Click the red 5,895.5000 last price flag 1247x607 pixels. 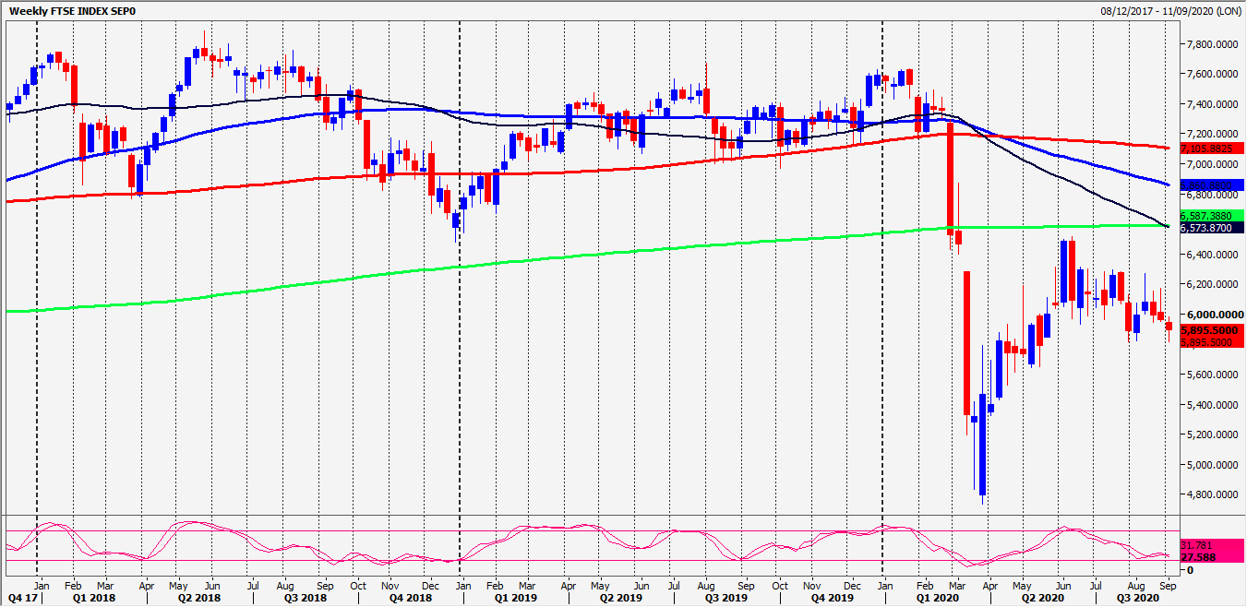click(1209, 330)
